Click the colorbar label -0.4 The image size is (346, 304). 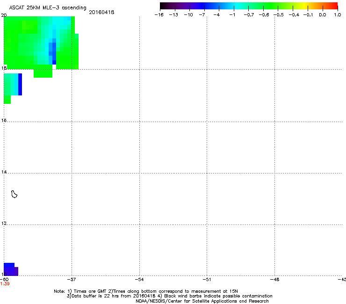pos(294,15)
